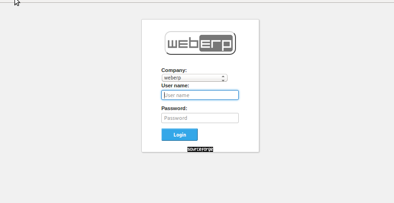394x203 pixels.
Task: Focus the Password input field
Action: pyautogui.click(x=200, y=118)
